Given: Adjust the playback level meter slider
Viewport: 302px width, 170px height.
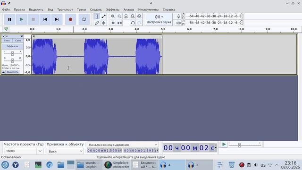Looking at the screenshot, I should [x=242, y=23].
